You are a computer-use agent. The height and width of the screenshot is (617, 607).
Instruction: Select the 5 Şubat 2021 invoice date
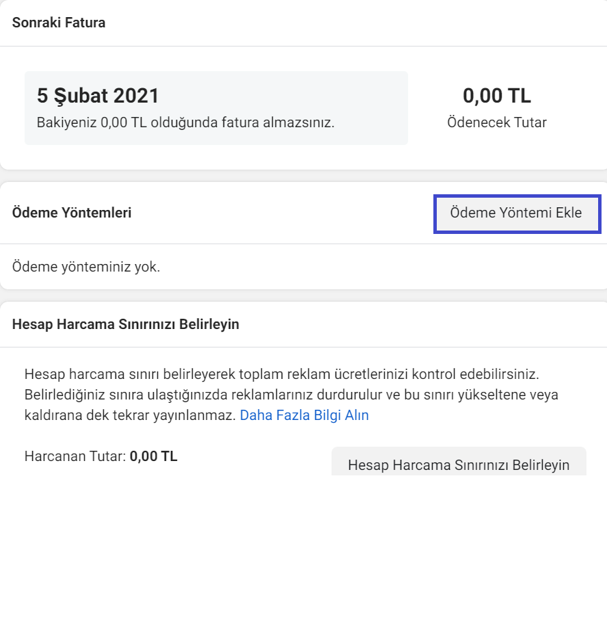tap(98, 96)
